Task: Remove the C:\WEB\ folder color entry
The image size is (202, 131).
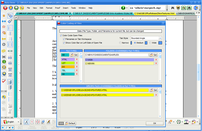Action: pos(156,59)
